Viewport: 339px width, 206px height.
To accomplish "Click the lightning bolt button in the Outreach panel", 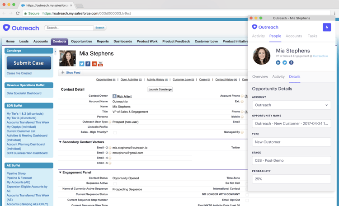I will [x=327, y=27].
